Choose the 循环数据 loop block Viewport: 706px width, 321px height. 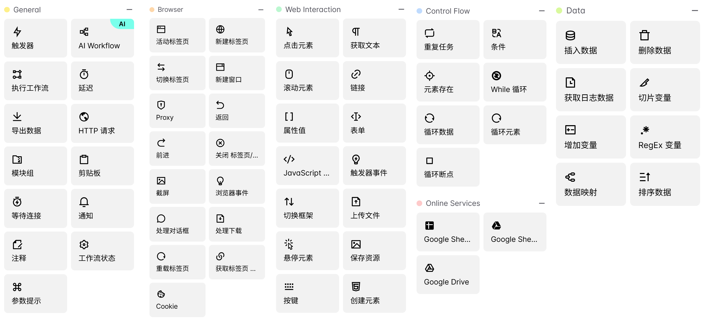[448, 125]
